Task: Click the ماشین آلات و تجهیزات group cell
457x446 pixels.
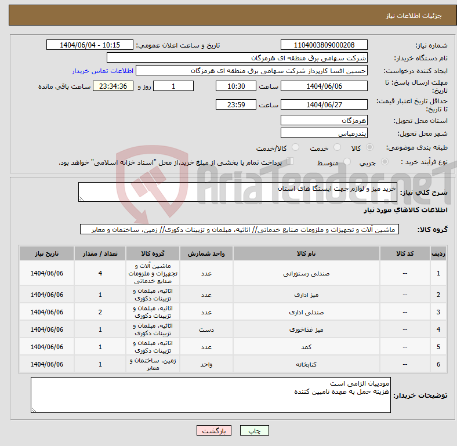Action: (153, 273)
